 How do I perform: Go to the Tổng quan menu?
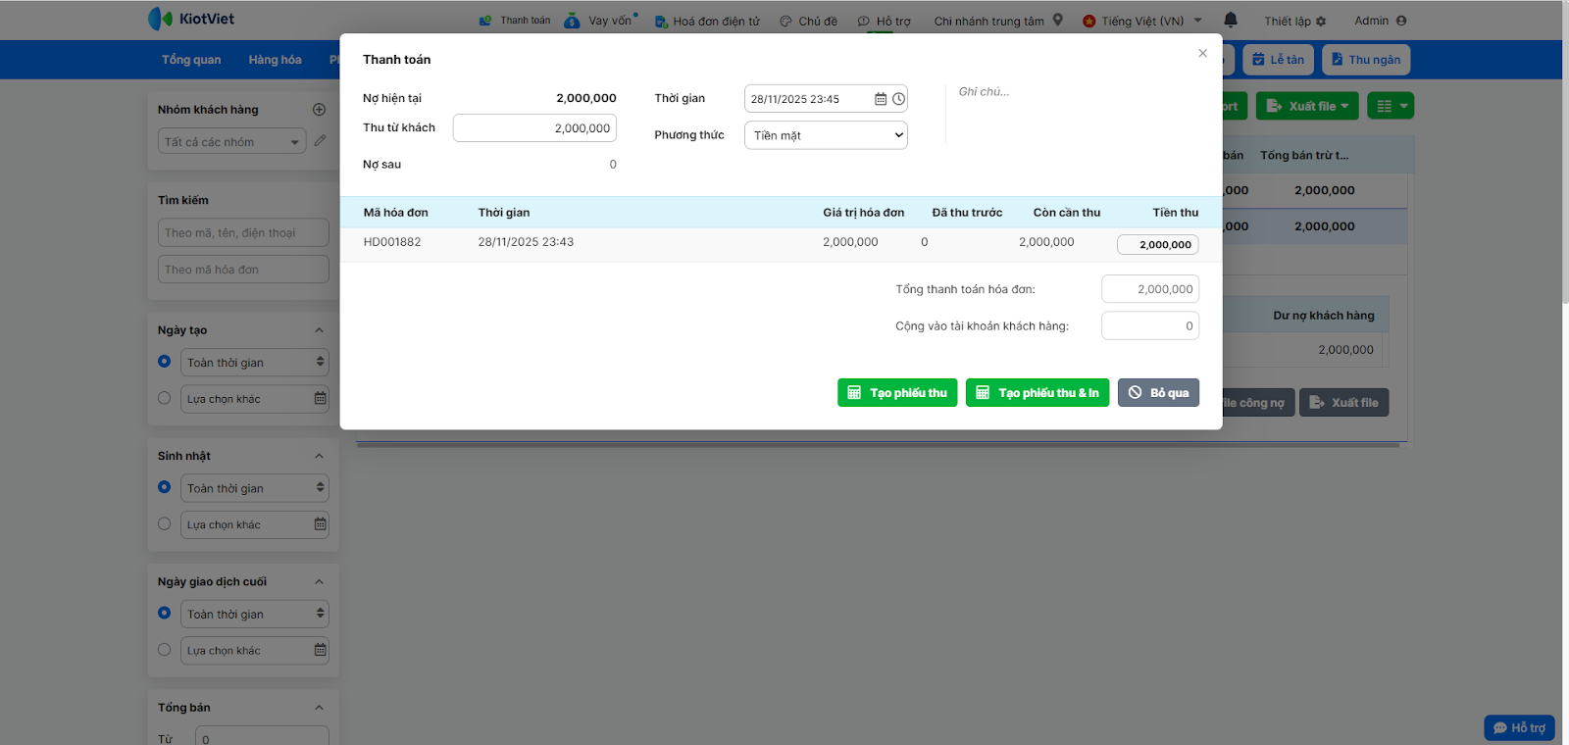(191, 60)
